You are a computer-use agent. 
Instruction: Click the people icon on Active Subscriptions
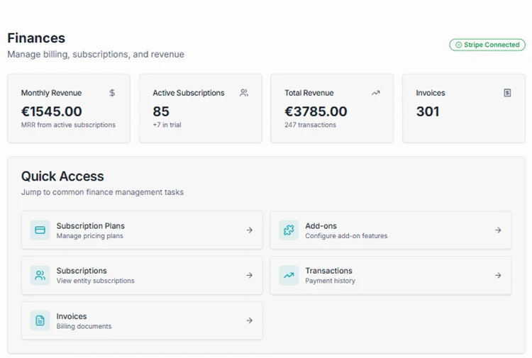pyautogui.click(x=244, y=93)
